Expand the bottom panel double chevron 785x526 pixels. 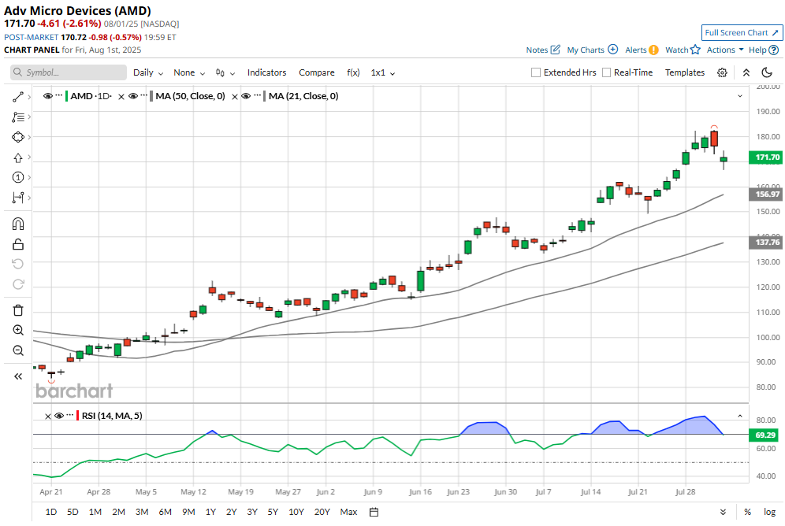click(x=723, y=512)
